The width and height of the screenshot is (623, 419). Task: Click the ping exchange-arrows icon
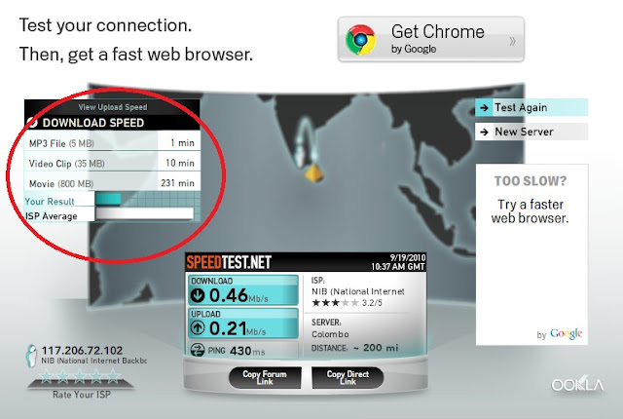click(198, 350)
